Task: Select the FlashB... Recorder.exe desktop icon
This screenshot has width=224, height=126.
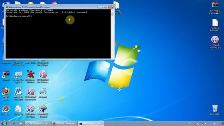Action: pyautogui.click(x=215, y=42)
